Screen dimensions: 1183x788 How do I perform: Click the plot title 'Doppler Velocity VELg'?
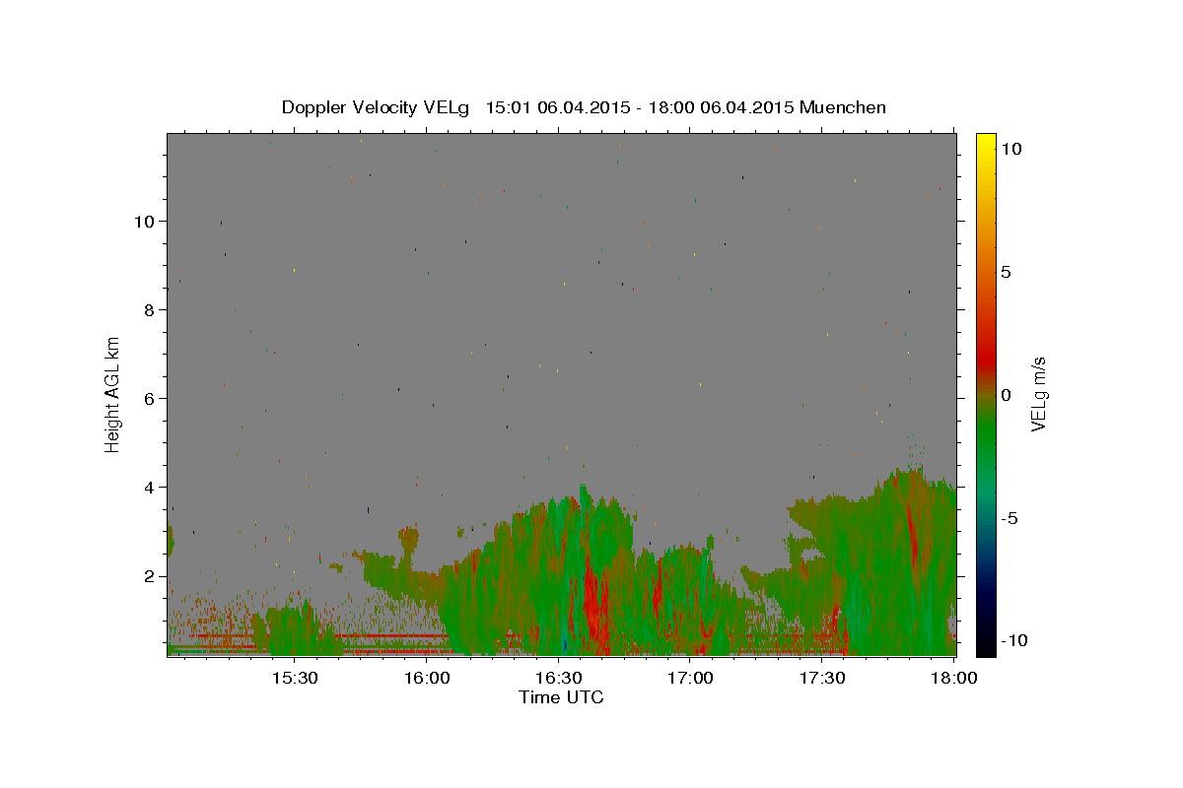(x=375, y=107)
